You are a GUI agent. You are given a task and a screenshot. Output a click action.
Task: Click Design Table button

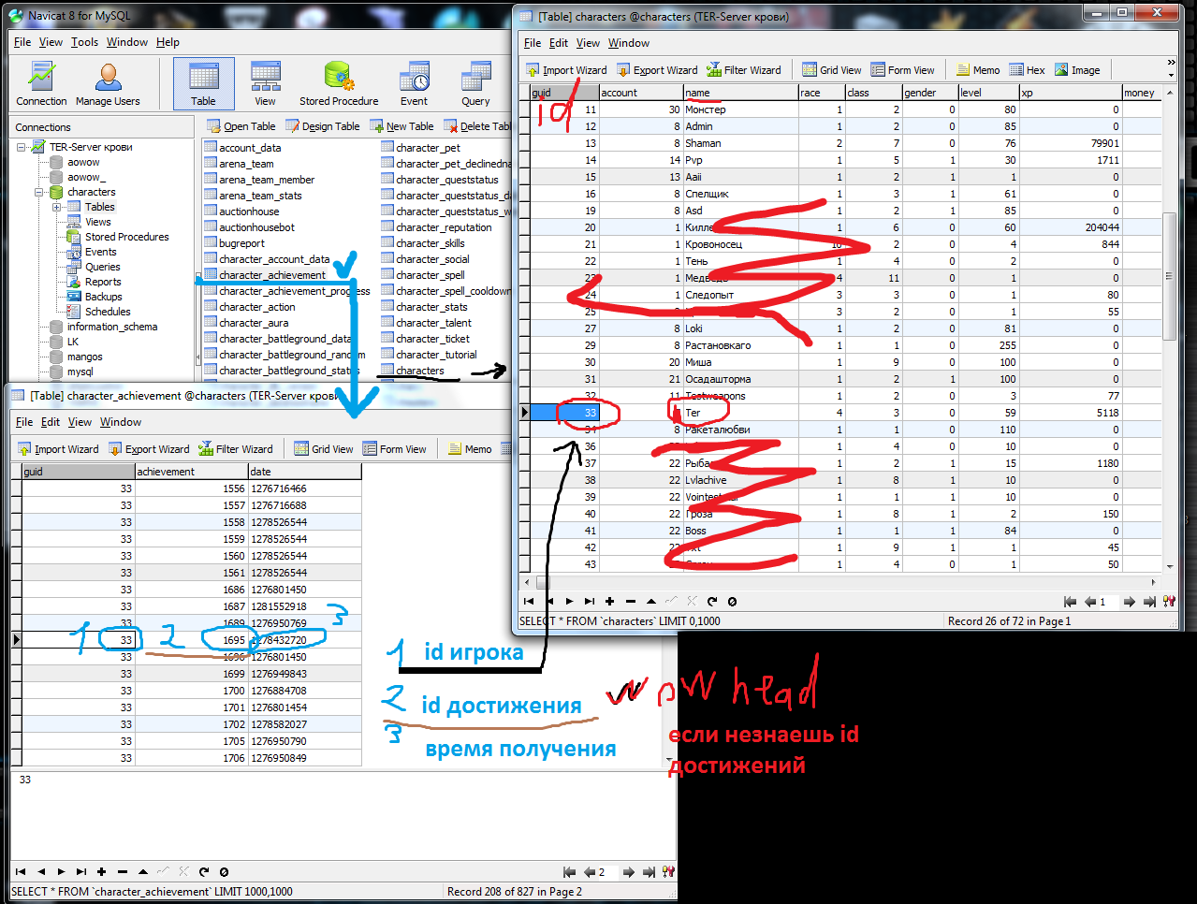tap(323, 126)
